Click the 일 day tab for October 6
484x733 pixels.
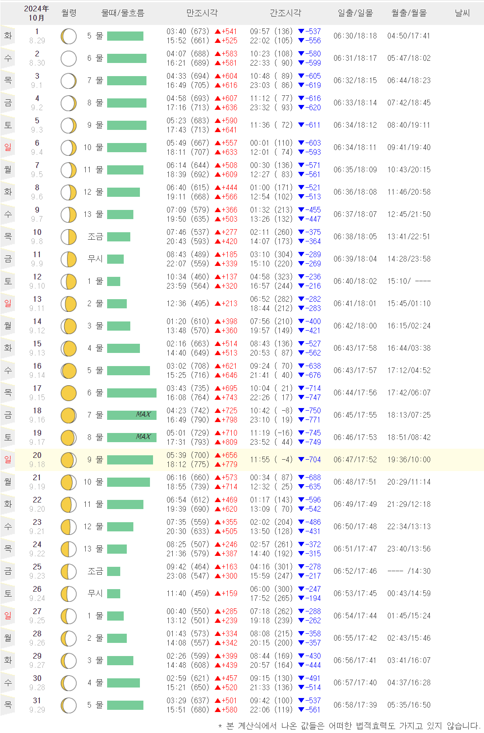[x=8, y=147]
